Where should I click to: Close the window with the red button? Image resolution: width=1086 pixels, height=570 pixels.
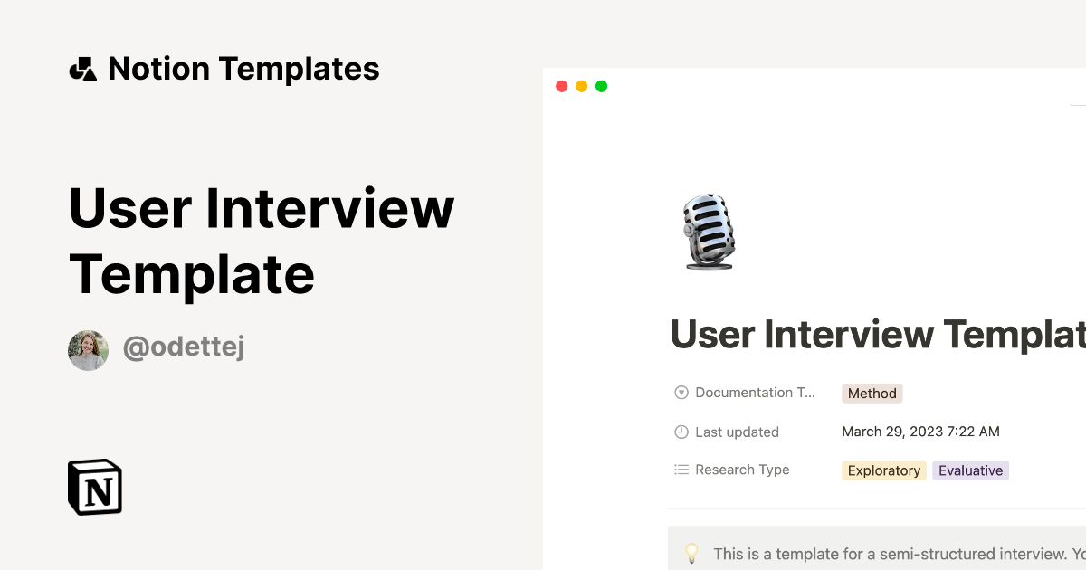click(x=561, y=86)
